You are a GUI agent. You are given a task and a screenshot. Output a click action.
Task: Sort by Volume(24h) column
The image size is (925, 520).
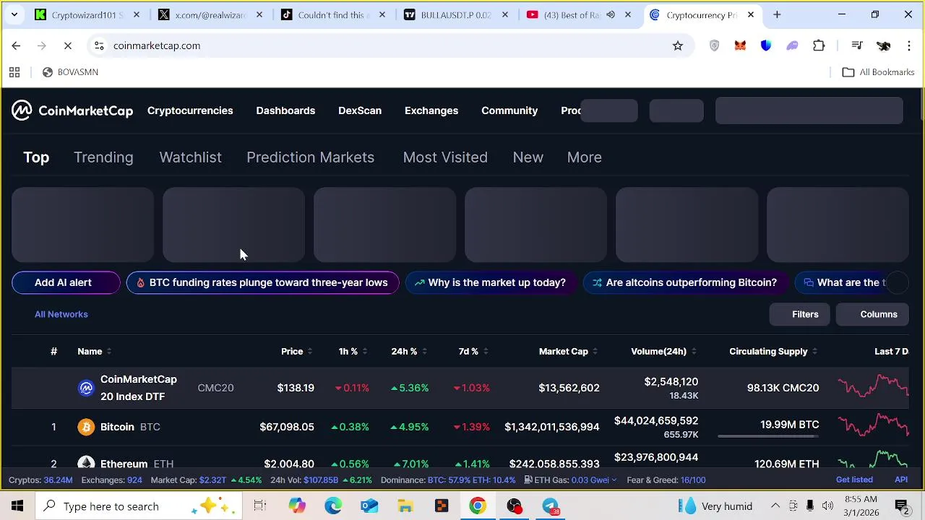[663, 352]
